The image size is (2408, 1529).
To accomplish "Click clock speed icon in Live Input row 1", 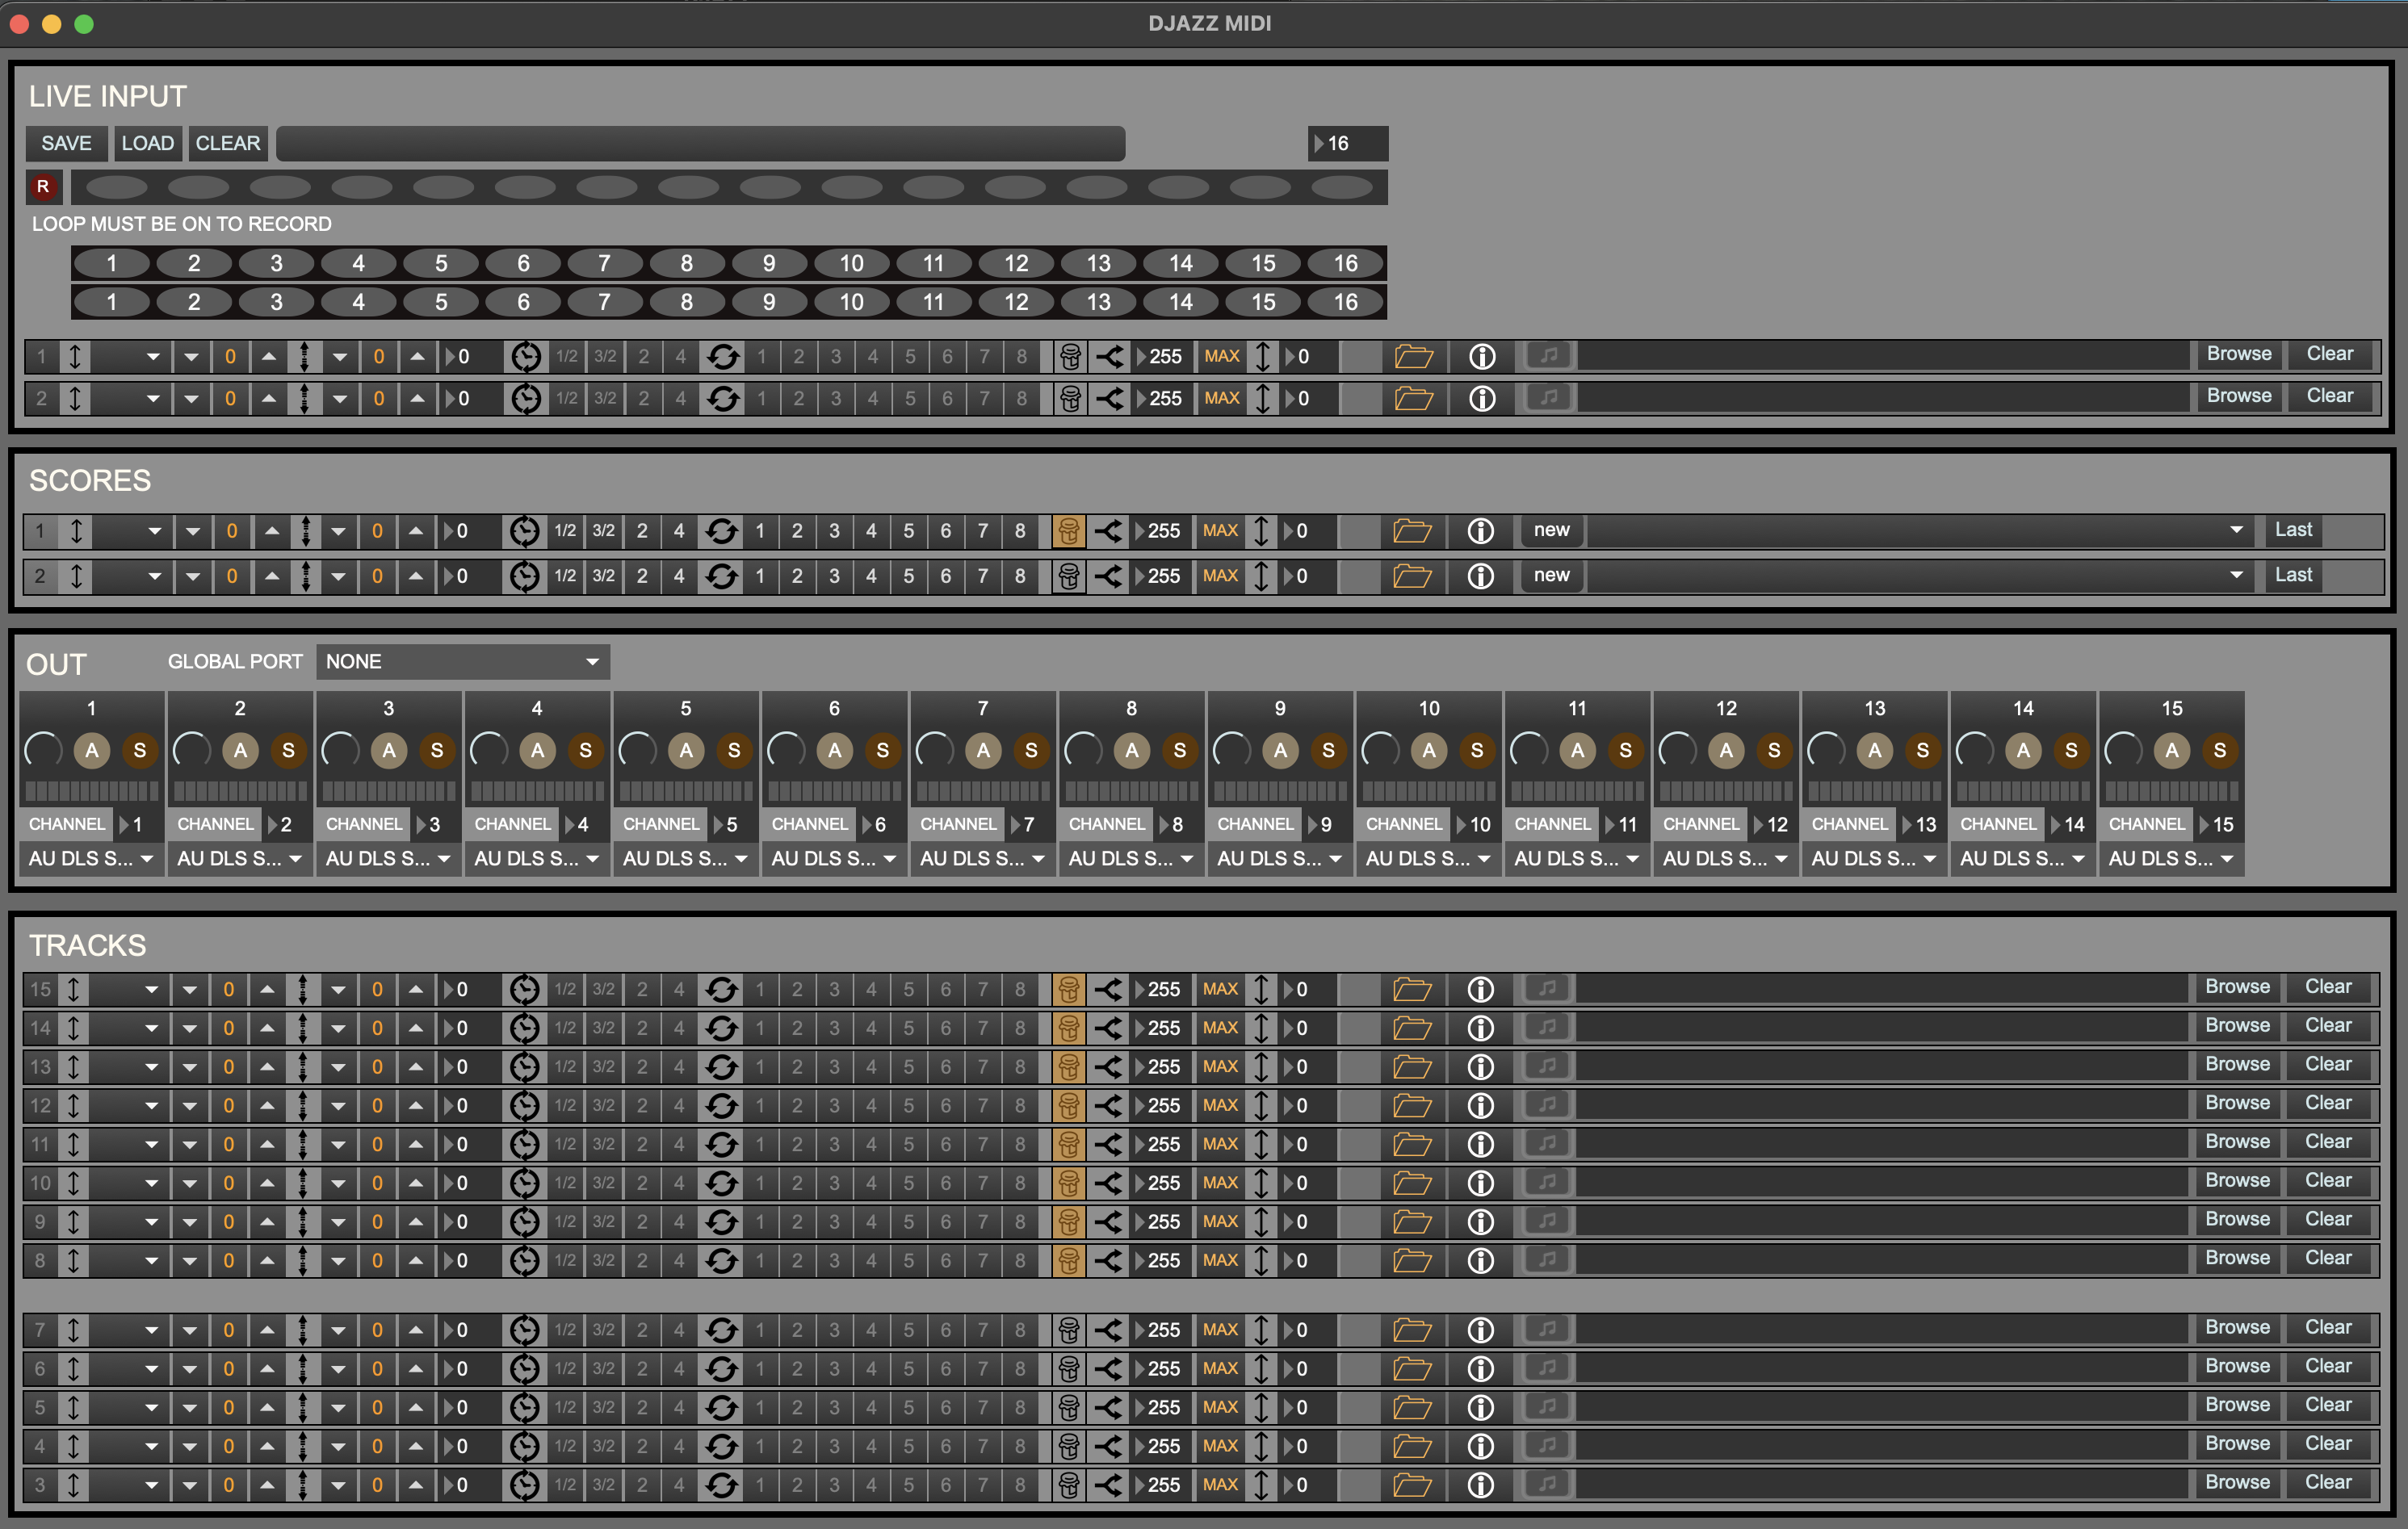I will [526, 356].
